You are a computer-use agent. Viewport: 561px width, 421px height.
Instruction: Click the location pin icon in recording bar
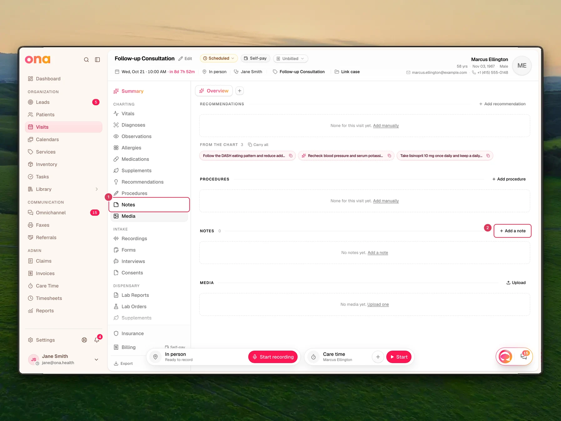[155, 357]
